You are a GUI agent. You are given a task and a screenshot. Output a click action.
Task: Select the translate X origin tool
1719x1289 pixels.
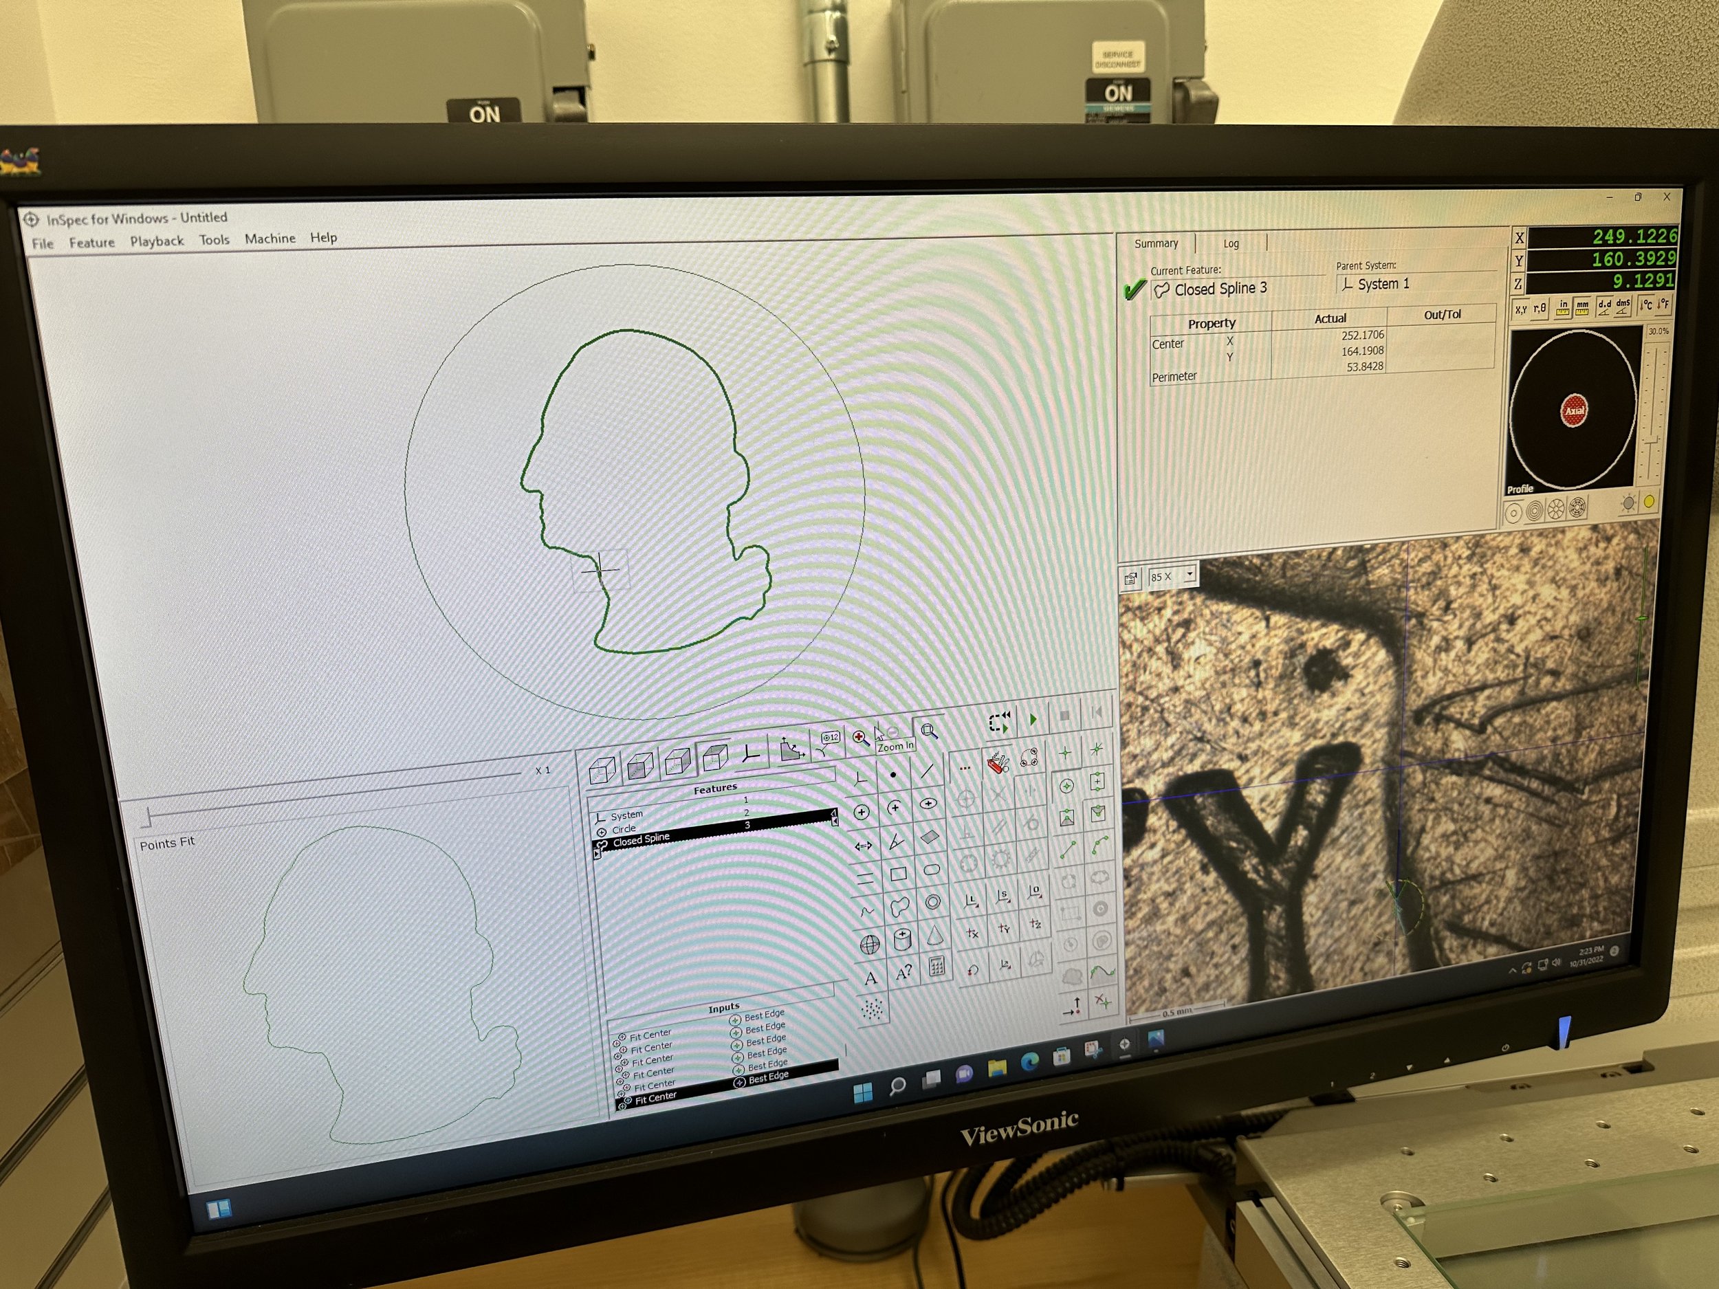[972, 933]
